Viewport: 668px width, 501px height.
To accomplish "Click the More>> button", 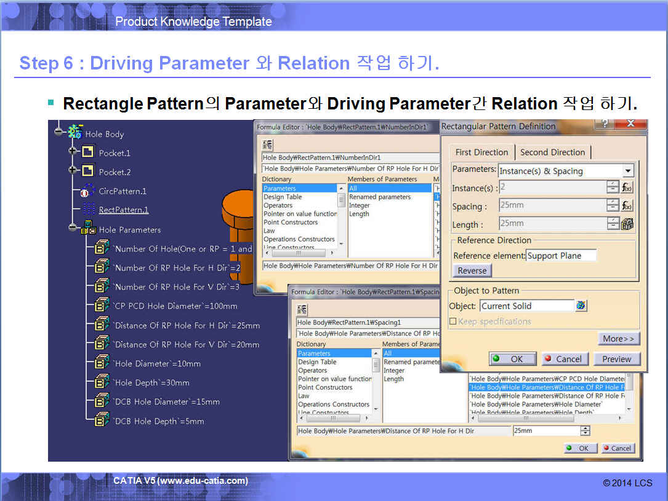I will click(619, 339).
